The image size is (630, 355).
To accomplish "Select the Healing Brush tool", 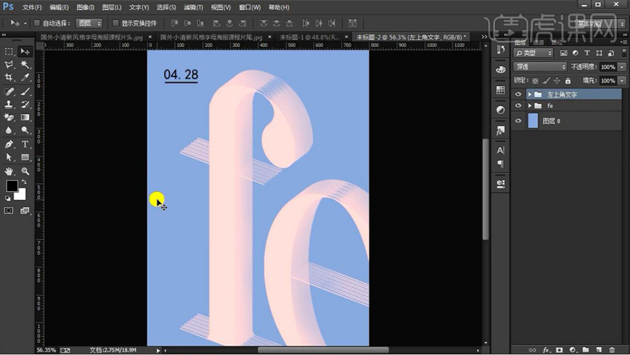I will click(x=9, y=92).
